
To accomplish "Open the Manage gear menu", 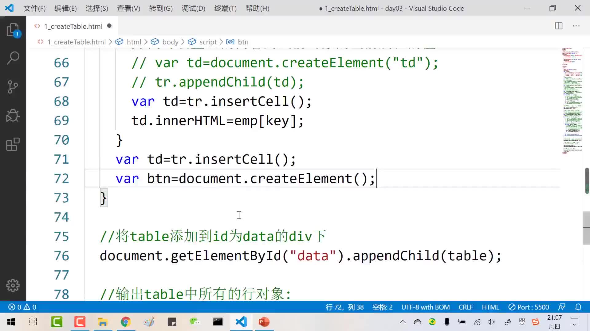I will tap(13, 285).
